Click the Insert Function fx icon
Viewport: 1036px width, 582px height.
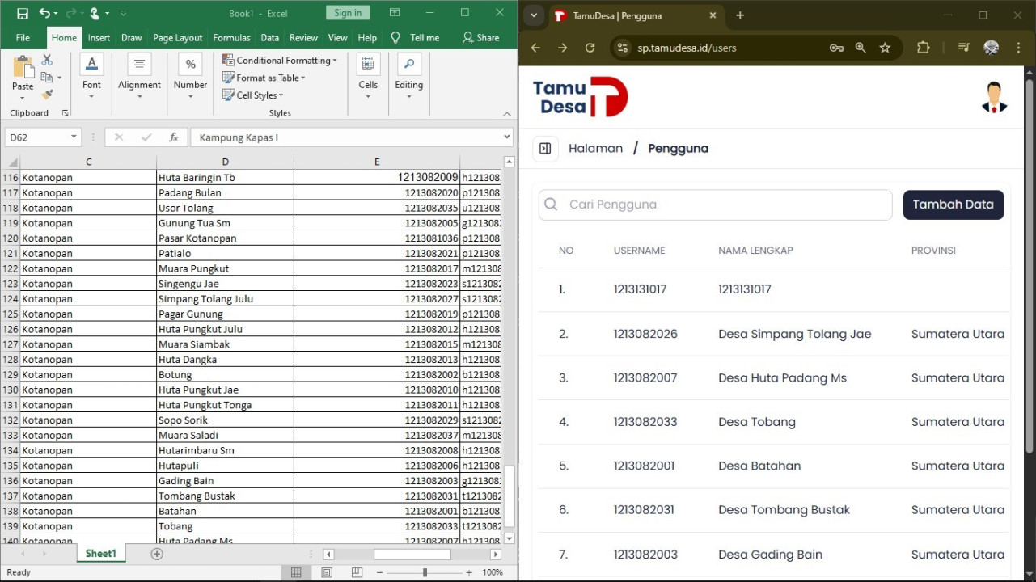173,137
